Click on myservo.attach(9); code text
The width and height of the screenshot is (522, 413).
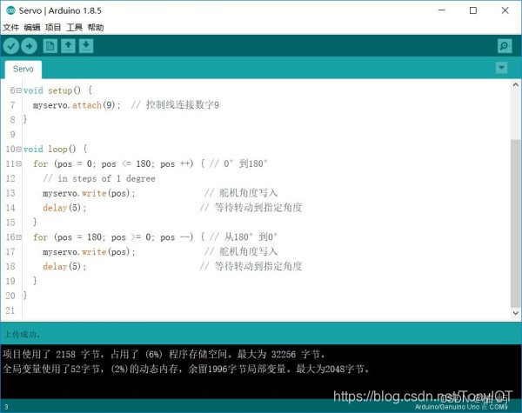[x=77, y=105]
